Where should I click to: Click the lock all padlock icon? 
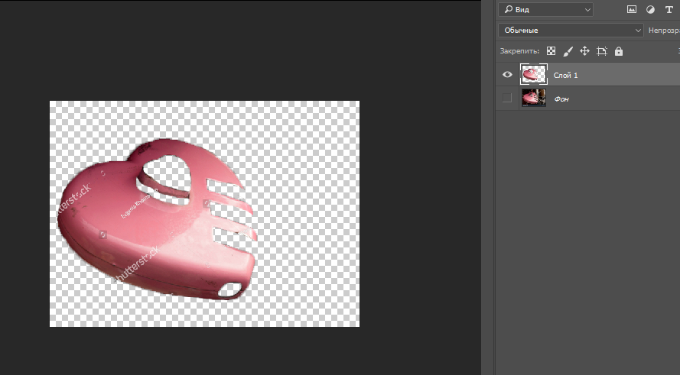click(x=619, y=51)
